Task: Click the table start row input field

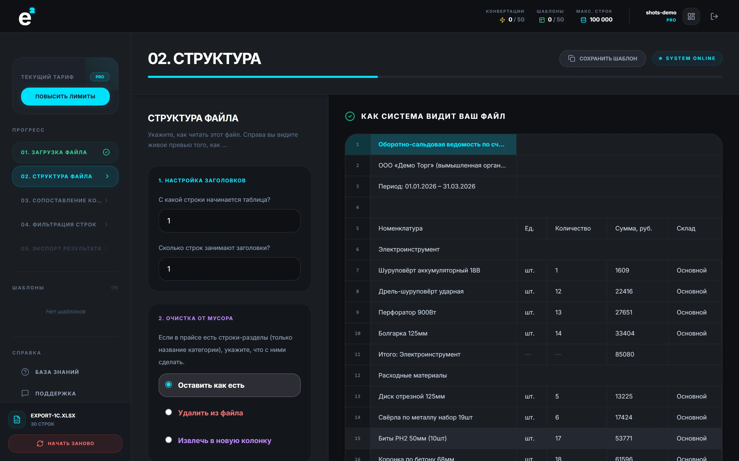Action: pos(230,221)
